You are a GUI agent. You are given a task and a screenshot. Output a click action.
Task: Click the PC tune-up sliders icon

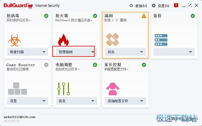64,89
